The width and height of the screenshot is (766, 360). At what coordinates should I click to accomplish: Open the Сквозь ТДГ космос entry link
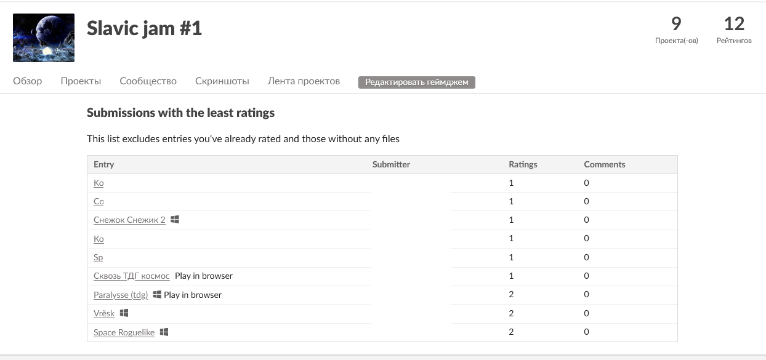pyautogui.click(x=131, y=276)
